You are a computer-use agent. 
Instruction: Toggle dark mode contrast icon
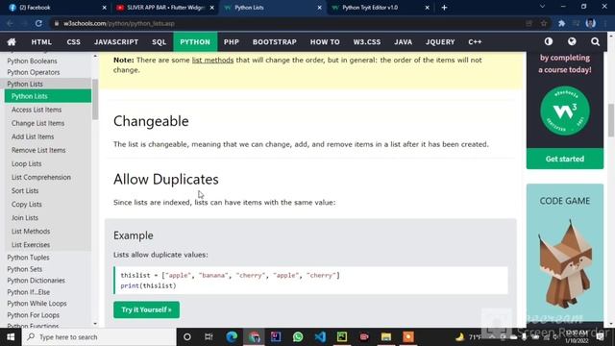(549, 41)
